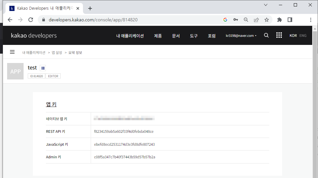The height and width of the screenshot is (178, 318).
Task: Go back with the browser back arrow
Action: pos(10,20)
